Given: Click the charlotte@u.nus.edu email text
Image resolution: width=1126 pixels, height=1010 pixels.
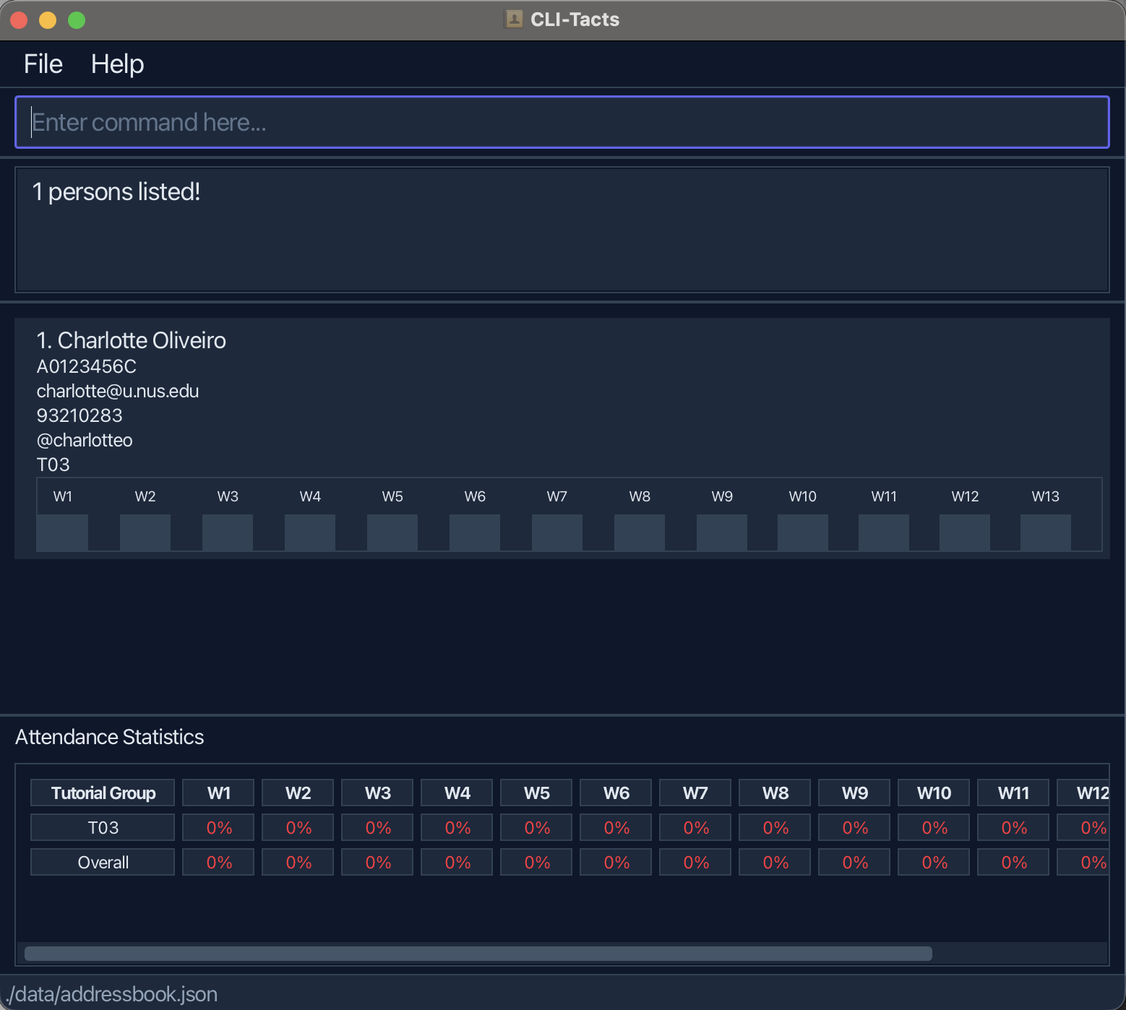Looking at the screenshot, I should (x=118, y=391).
